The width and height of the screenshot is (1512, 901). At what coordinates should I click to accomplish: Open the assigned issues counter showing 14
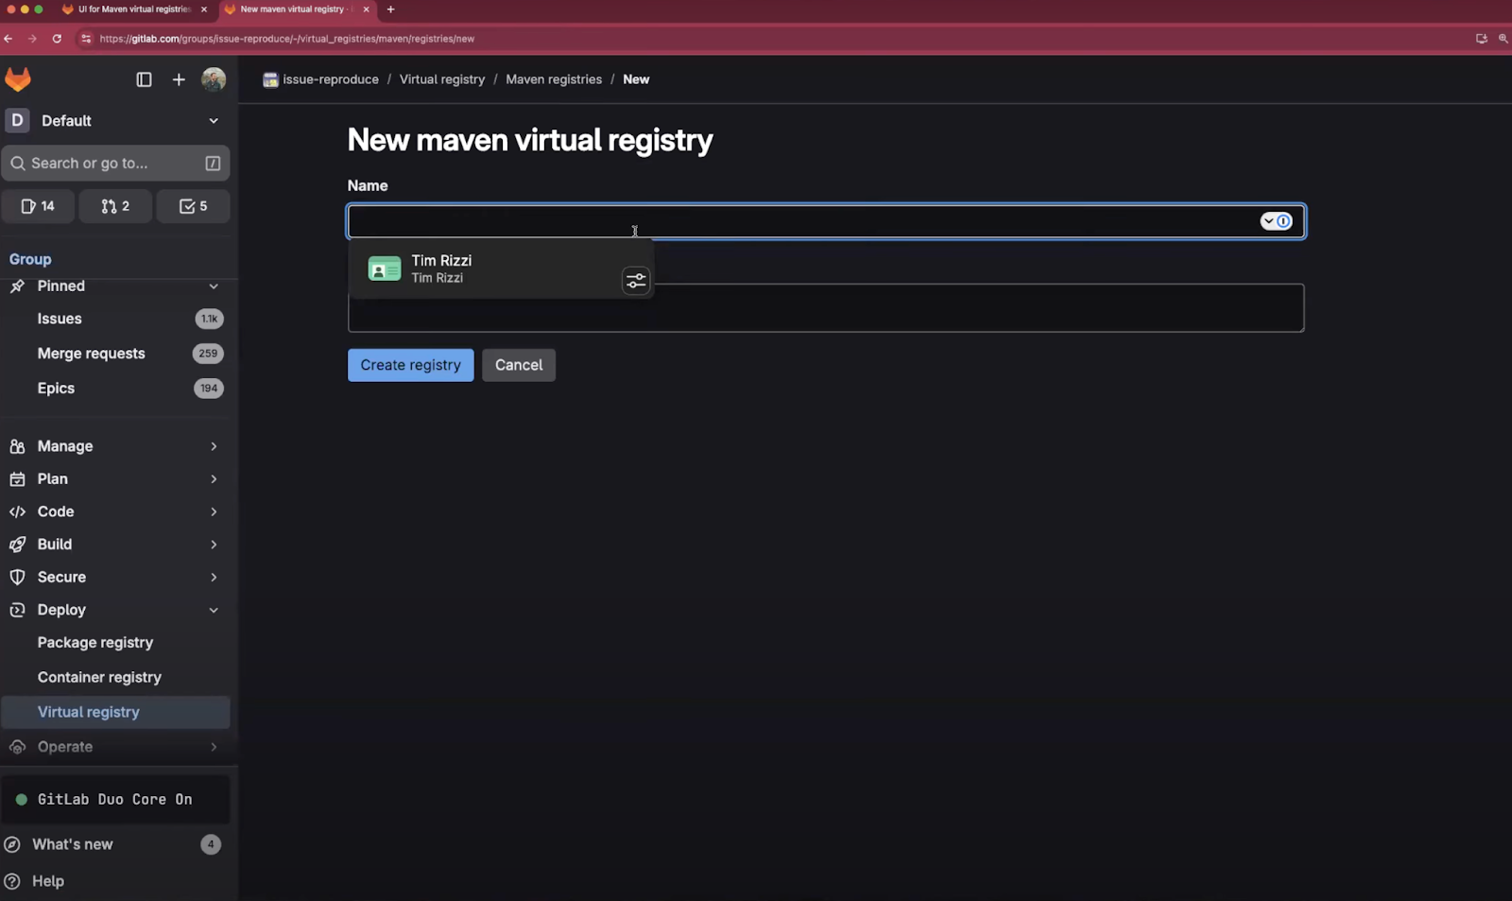tap(38, 206)
